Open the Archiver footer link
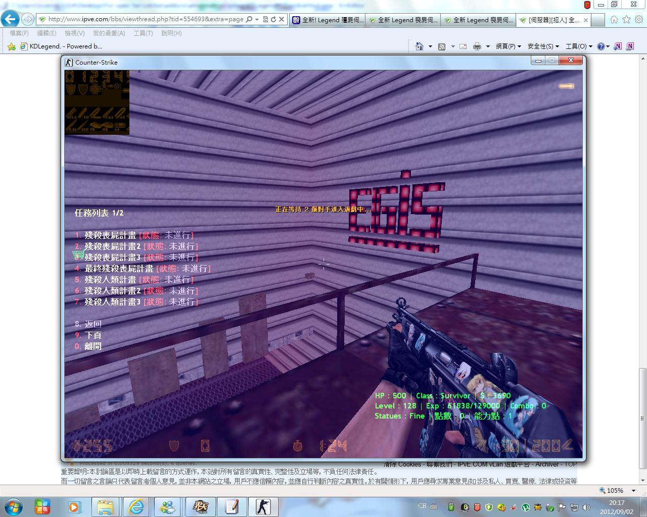 click(547, 464)
